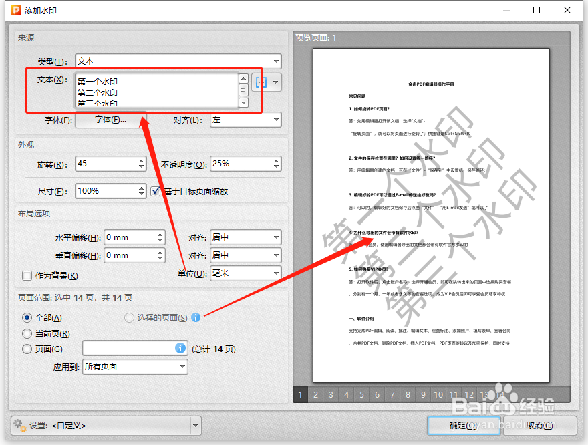Screen dimensions: 588x445
Task: Switch preview to page 7
Action: pos(393,394)
